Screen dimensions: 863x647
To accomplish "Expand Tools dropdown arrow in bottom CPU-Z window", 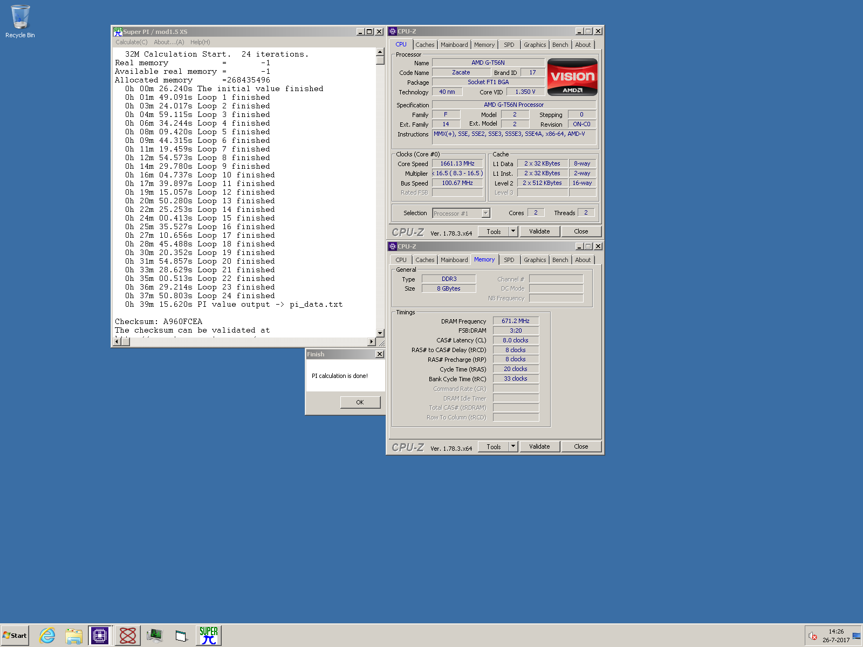I will pyautogui.click(x=513, y=446).
